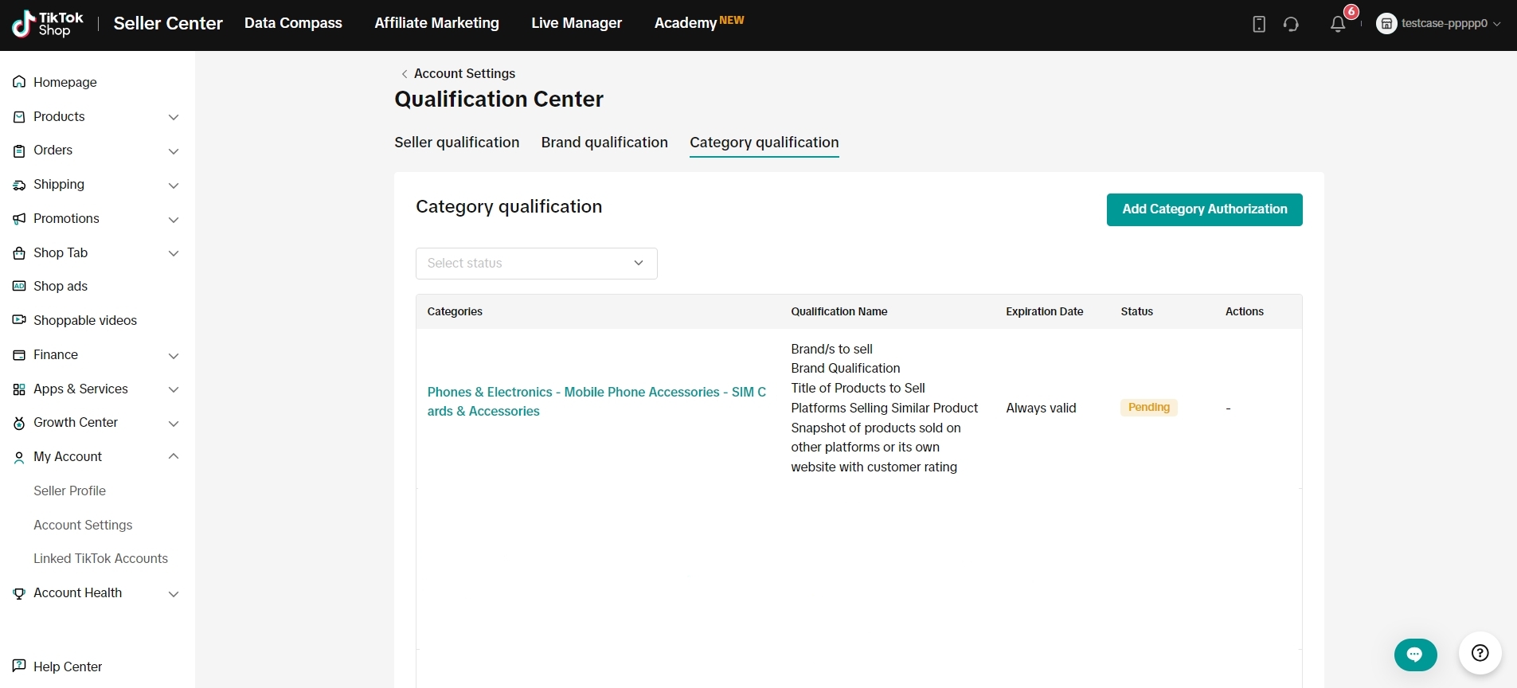Image resolution: width=1517 pixels, height=688 pixels.
Task: Expand the Finance sidebar menu
Action: [96, 355]
